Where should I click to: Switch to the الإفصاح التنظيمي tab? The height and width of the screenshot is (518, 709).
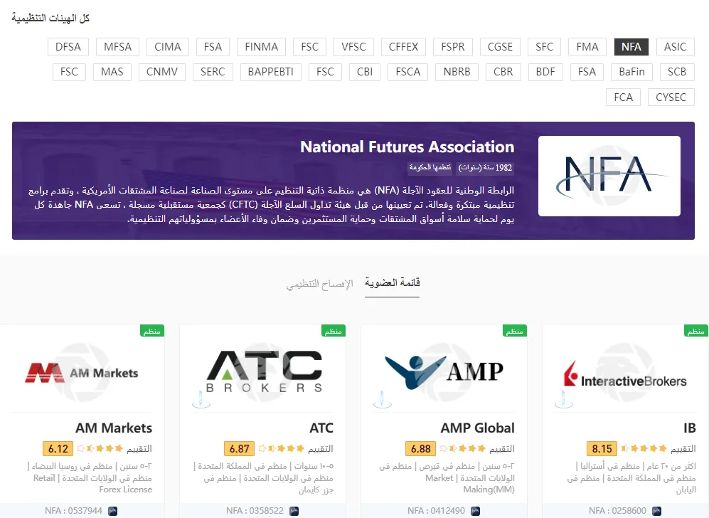point(319,284)
